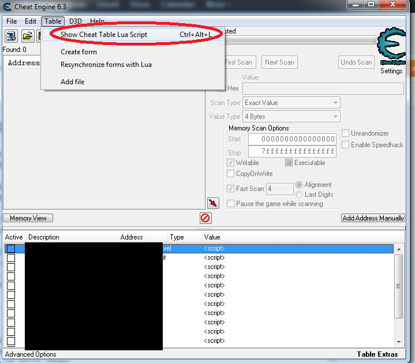Check Enable Speedhack
The width and height of the screenshot is (415, 363).
pos(345,145)
